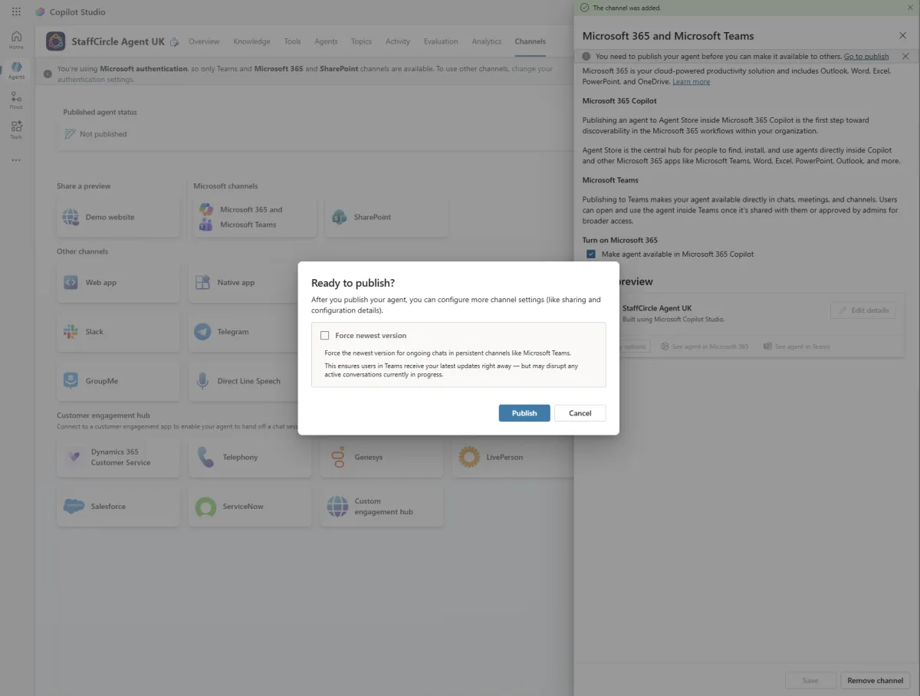Click the Go to publish link
920x696 pixels.
tap(866, 57)
